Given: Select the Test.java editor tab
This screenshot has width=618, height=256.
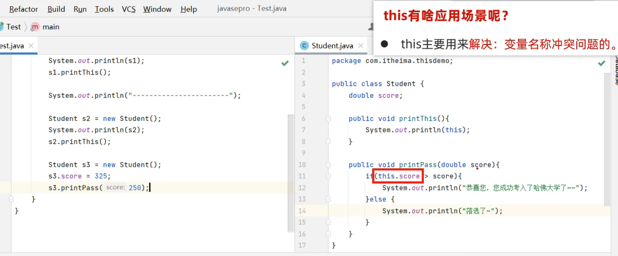Looking at the screenshot, I should 12,46.
